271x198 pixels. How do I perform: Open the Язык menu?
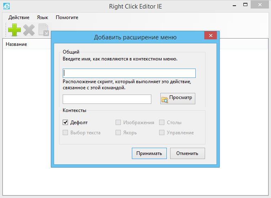tap(42, 17)
